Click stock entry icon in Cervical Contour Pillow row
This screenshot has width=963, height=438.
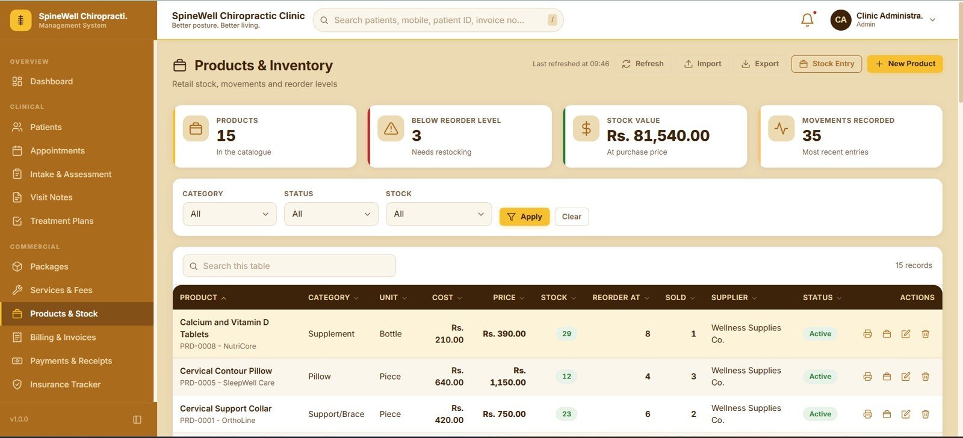point(887,377)
